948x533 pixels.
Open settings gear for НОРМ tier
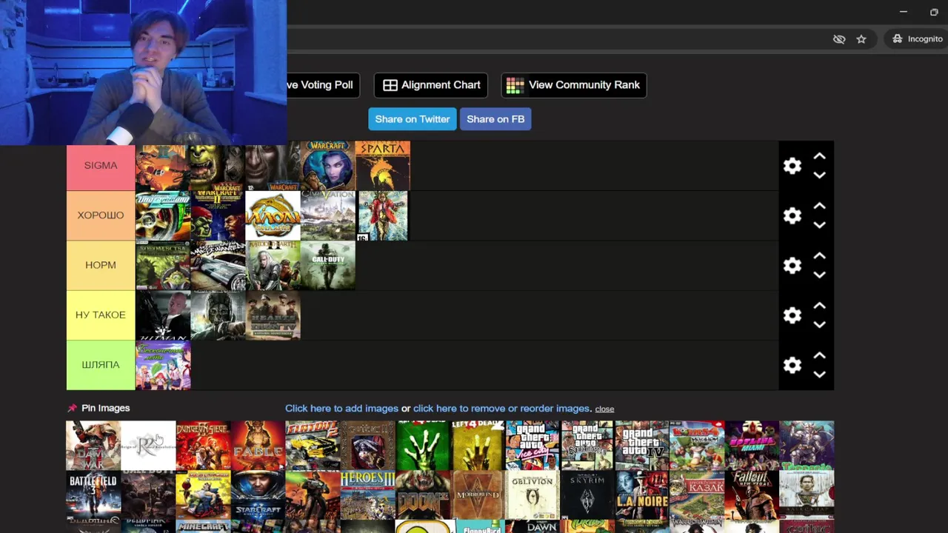click(792, 266)
